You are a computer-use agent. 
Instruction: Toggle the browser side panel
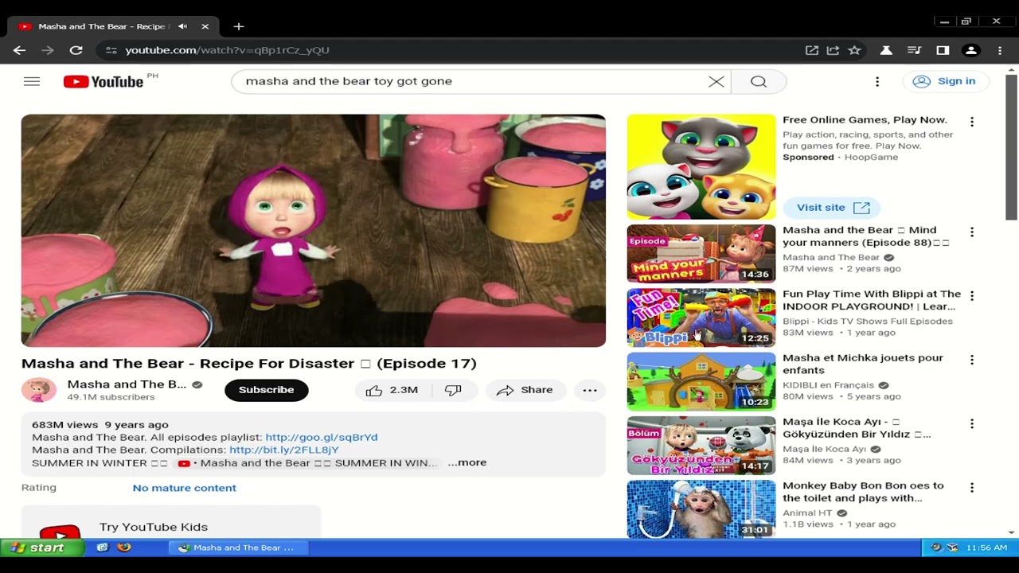click(x=943, y=50)
